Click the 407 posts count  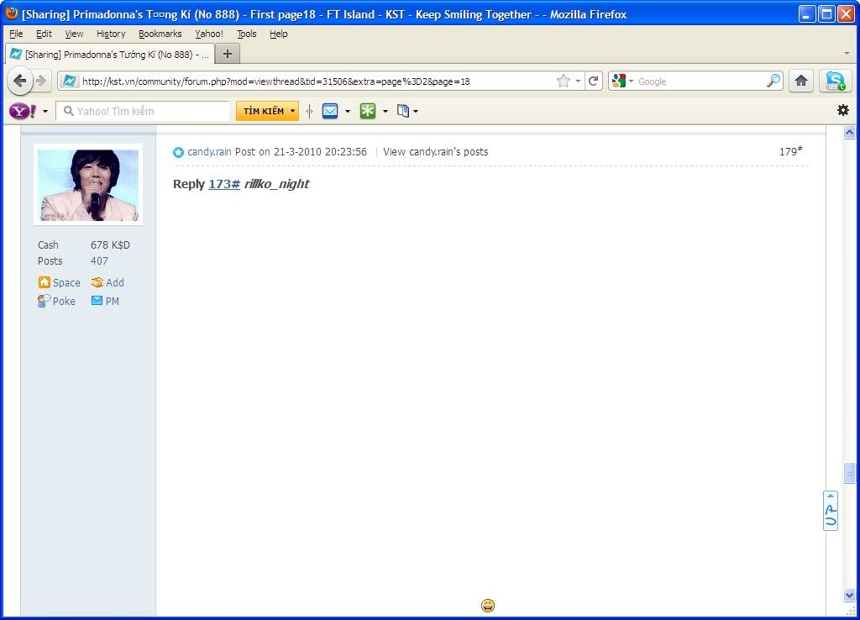[99, 261]
